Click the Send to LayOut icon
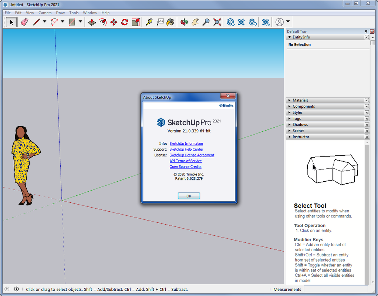 [253, 22]
